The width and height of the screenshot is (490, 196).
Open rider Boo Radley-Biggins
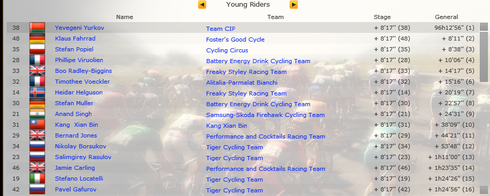[x=83, y=71]
